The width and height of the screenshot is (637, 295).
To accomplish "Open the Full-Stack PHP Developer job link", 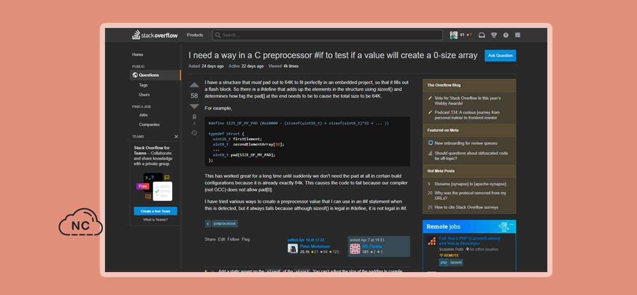I will [469, 241].
